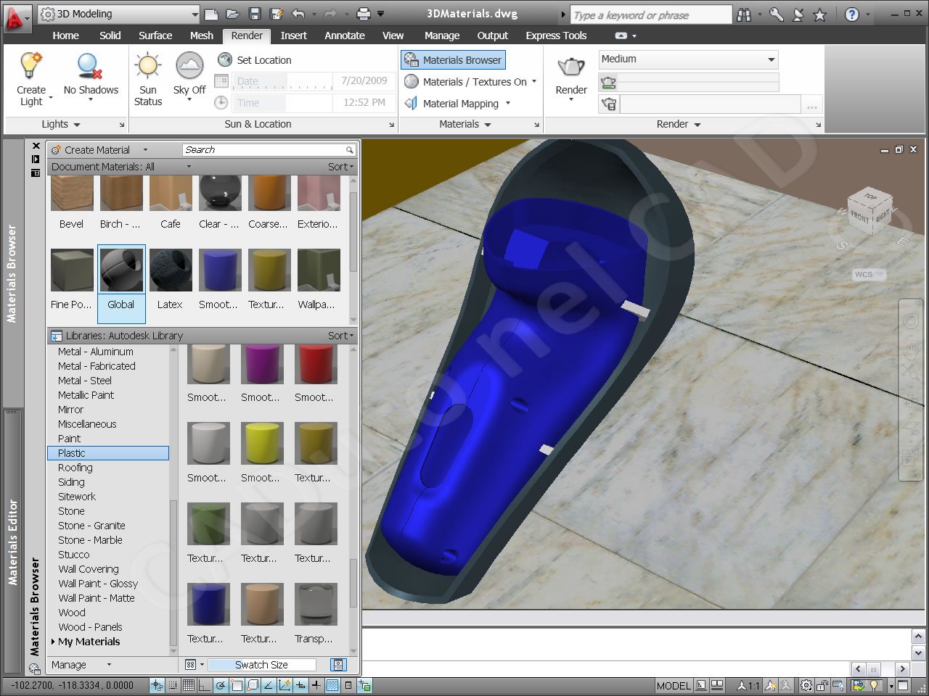
Task: Enable grid display in the status bar
Action: tap(187, 684)
